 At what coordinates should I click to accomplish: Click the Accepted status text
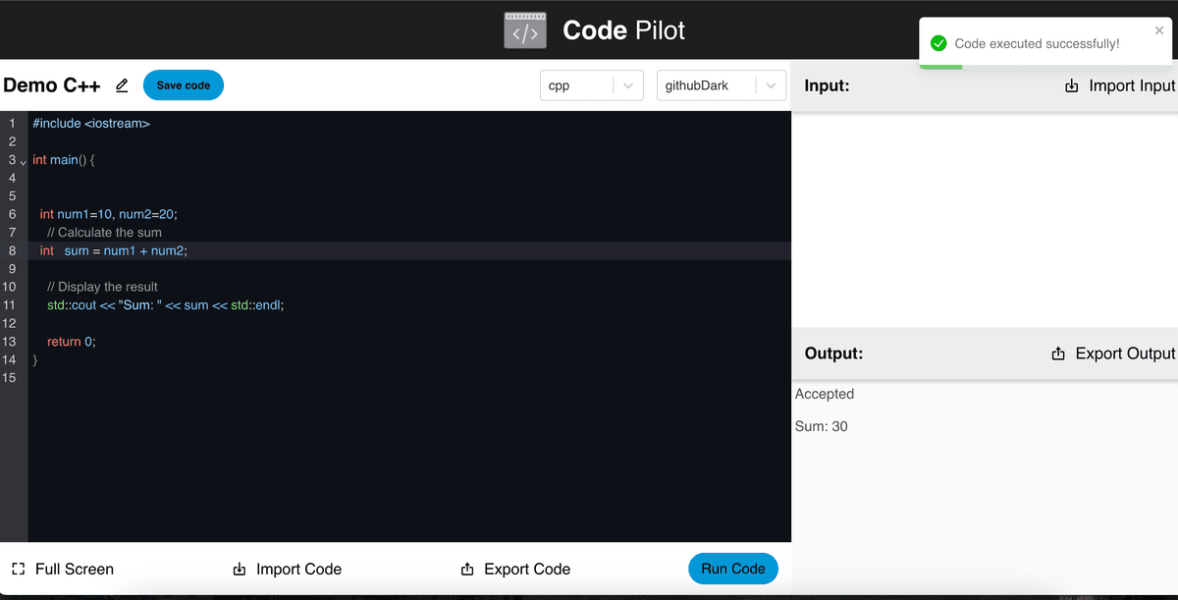824,394
